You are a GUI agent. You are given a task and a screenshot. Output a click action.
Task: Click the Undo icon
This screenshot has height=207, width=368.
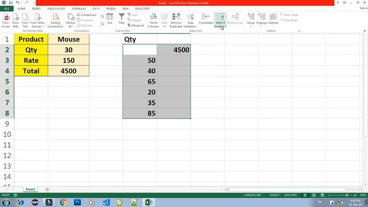coord(17,2)
